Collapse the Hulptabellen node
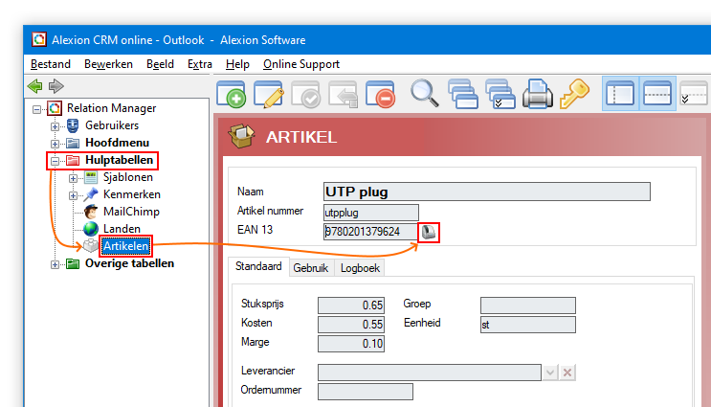The image size is (711, 407). pyautogui.click(x=55, y=161)
